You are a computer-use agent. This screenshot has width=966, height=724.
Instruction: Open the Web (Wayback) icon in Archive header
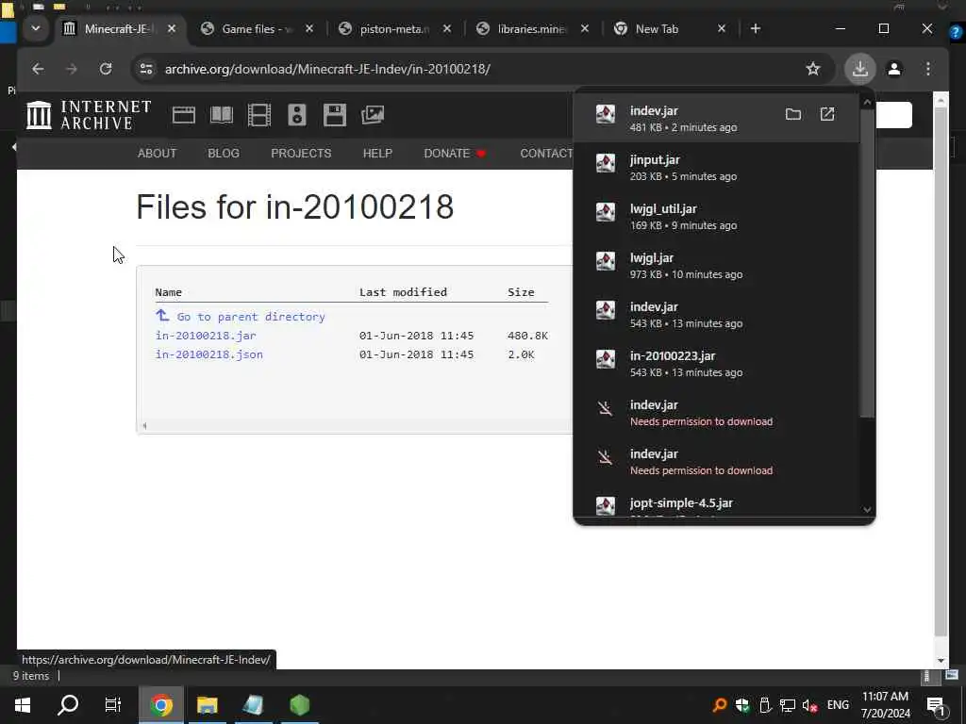[184, 115]
